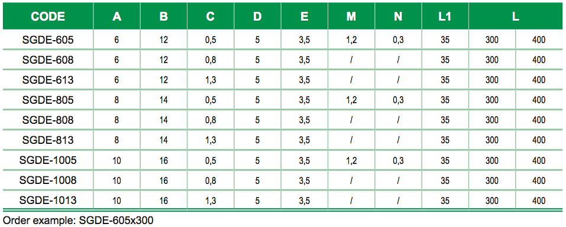The image size is (566, 227).
Task: Click the SGDE-808 code cell
Action: click(48, 120)
